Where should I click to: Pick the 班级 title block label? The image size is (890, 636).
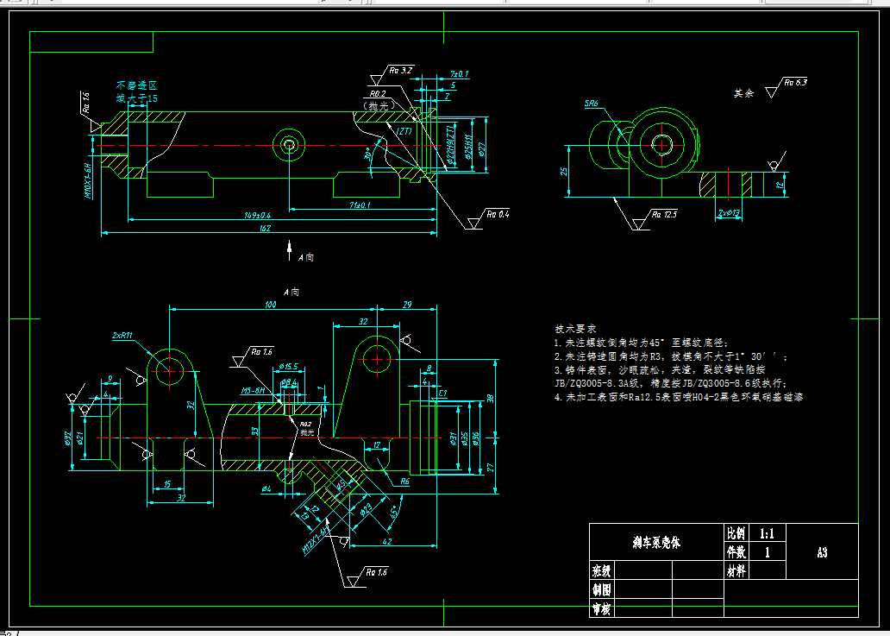tap(602, 570)
